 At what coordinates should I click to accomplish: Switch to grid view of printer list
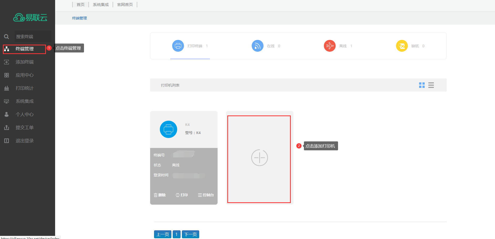[x=422, y=85]
